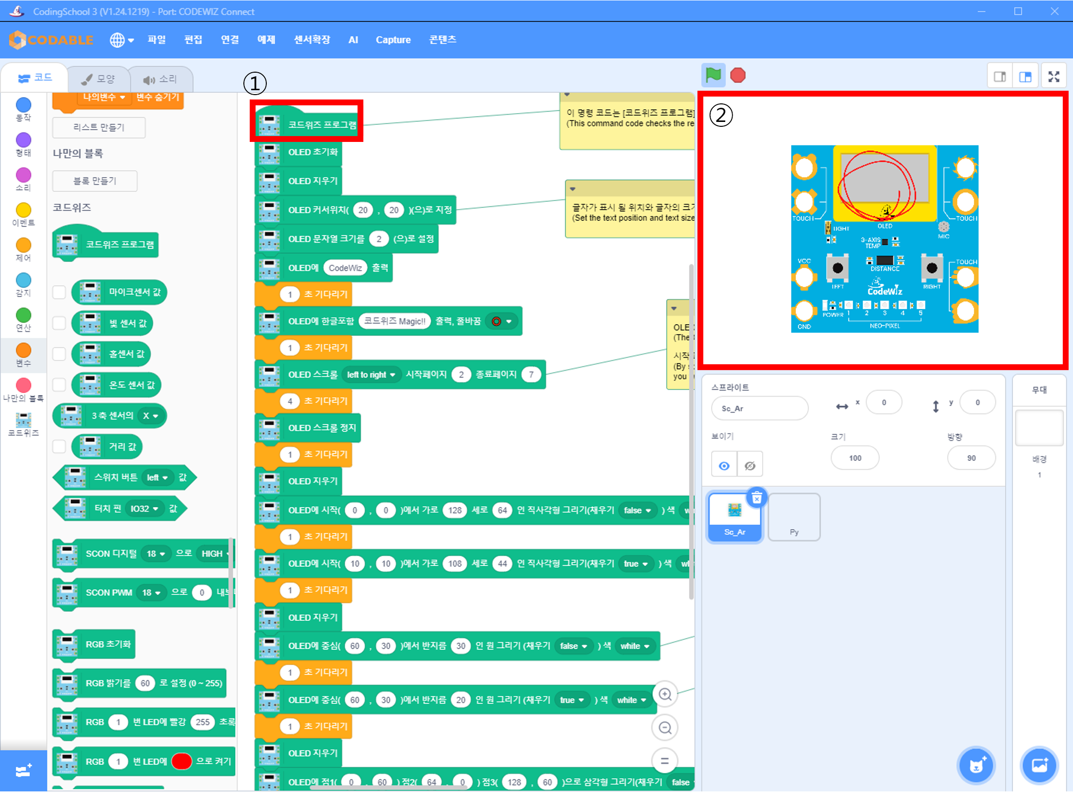Select the 소리 sound category circle
This screenshot has height=793, width=1073.
tap(23, 175)
